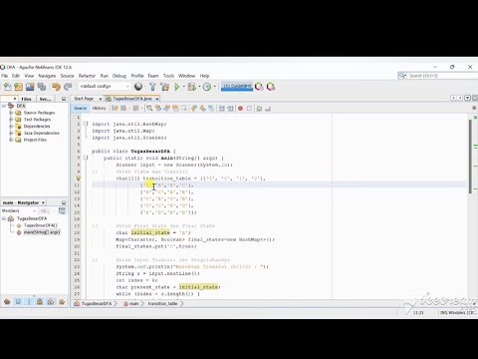Image resolution: width=478 pixels, height=359 pixels.
Task: Expand the Test Packages tree node
Action: pyautogui.click(x=11, y=120)
